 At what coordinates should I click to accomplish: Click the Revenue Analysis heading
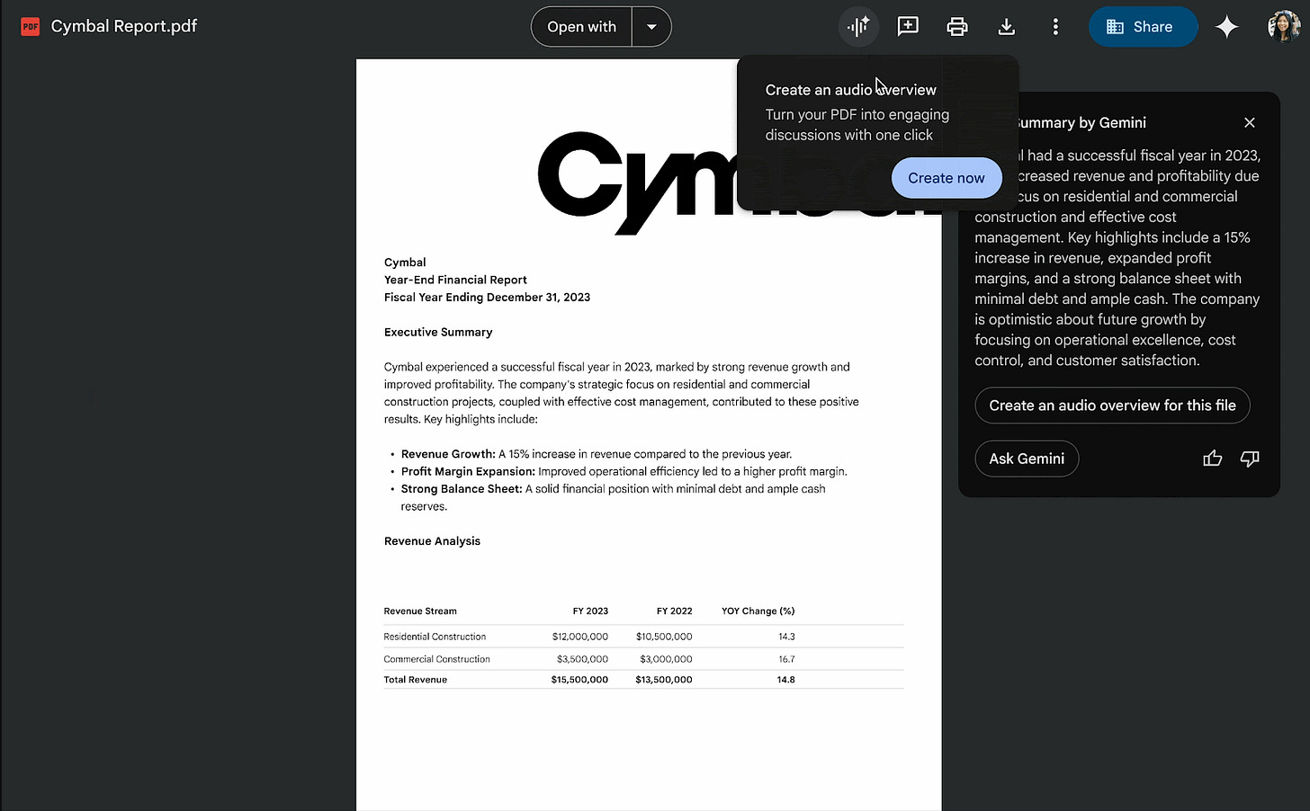coord(432,540)
